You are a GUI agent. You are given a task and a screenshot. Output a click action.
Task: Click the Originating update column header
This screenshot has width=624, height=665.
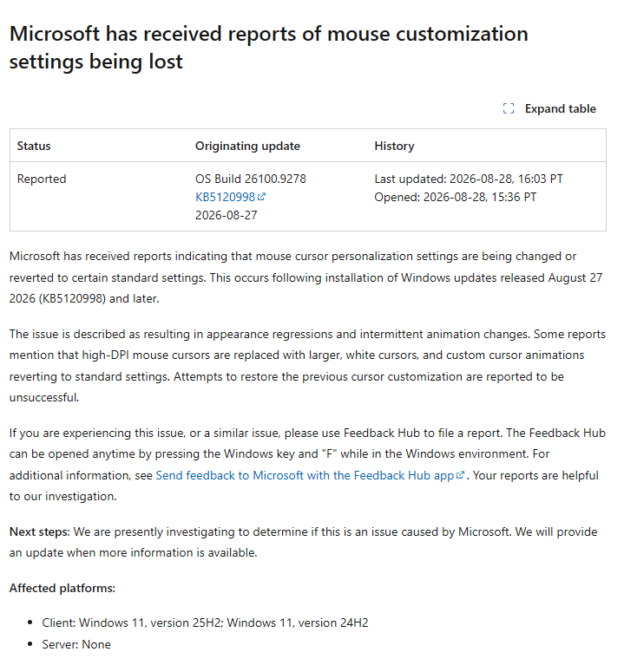247,146
